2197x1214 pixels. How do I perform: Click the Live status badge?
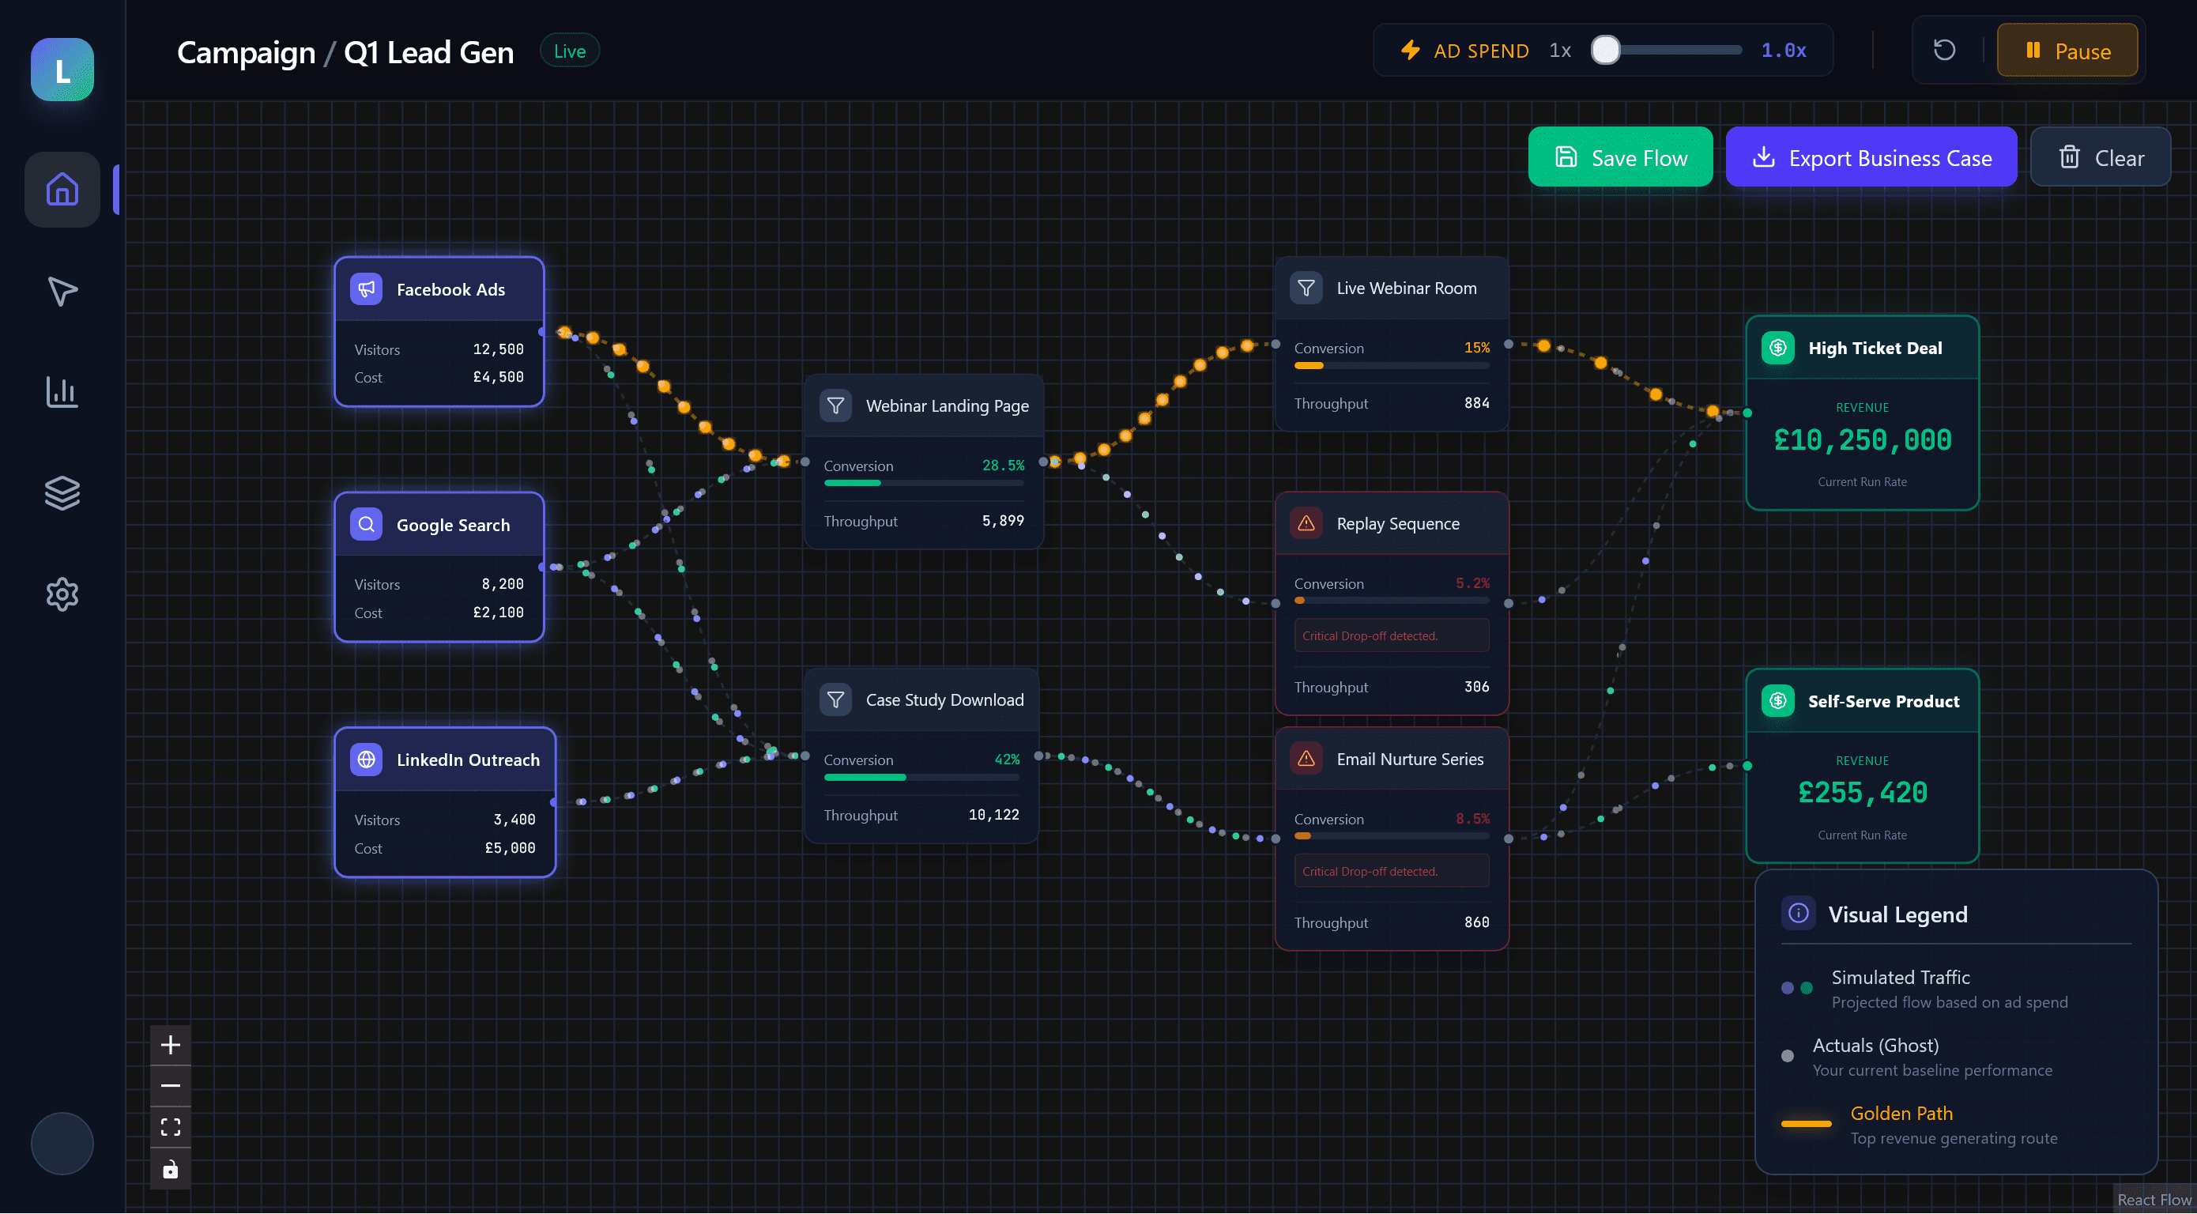(570, 51)
